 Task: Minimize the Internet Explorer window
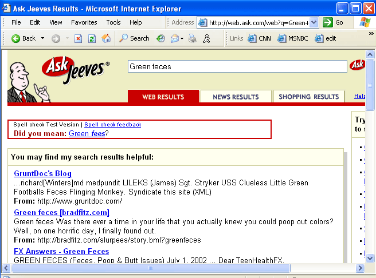(x=342, y=9)
